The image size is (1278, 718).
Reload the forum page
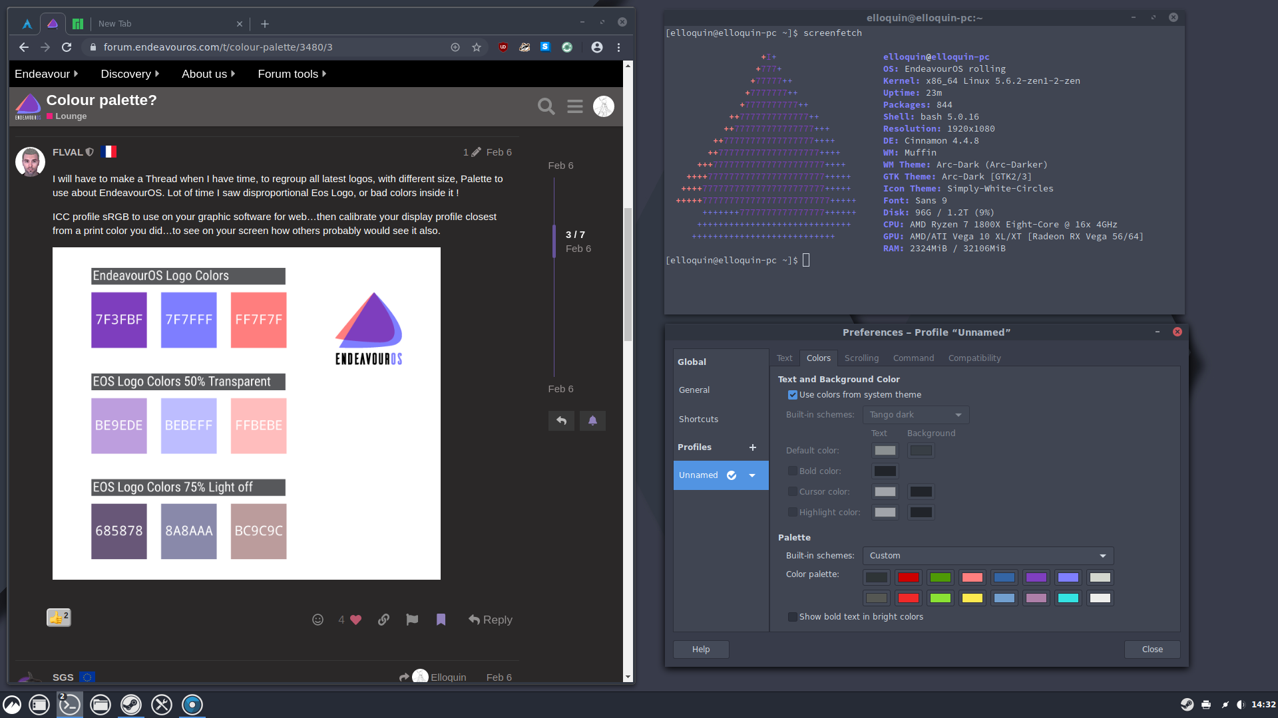[67, 47]
